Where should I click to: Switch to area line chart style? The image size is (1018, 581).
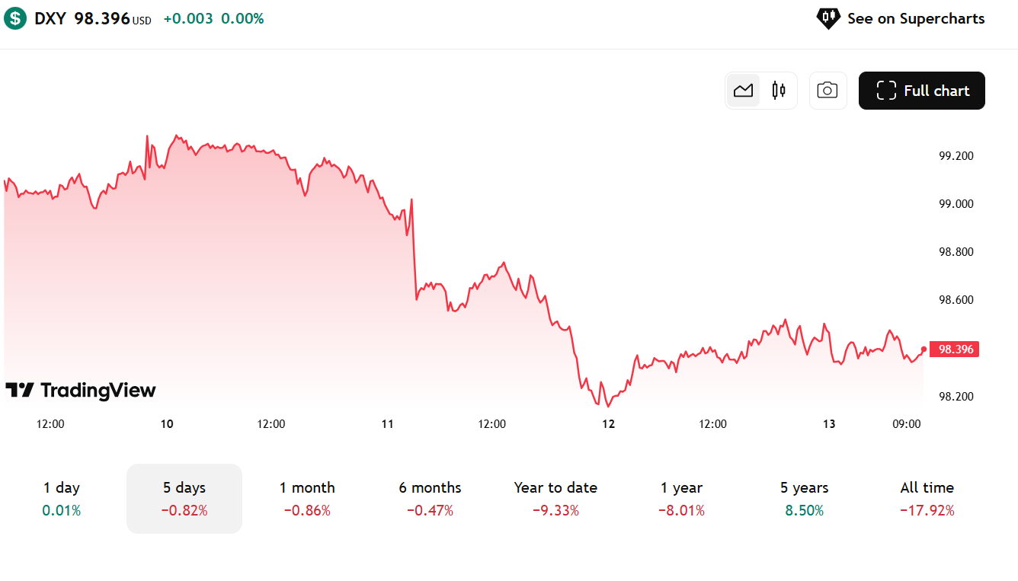(743, 91)
